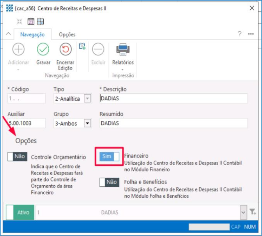Switch to the Opções tab
The image size is (262, 236).
[x=67, y=34]
